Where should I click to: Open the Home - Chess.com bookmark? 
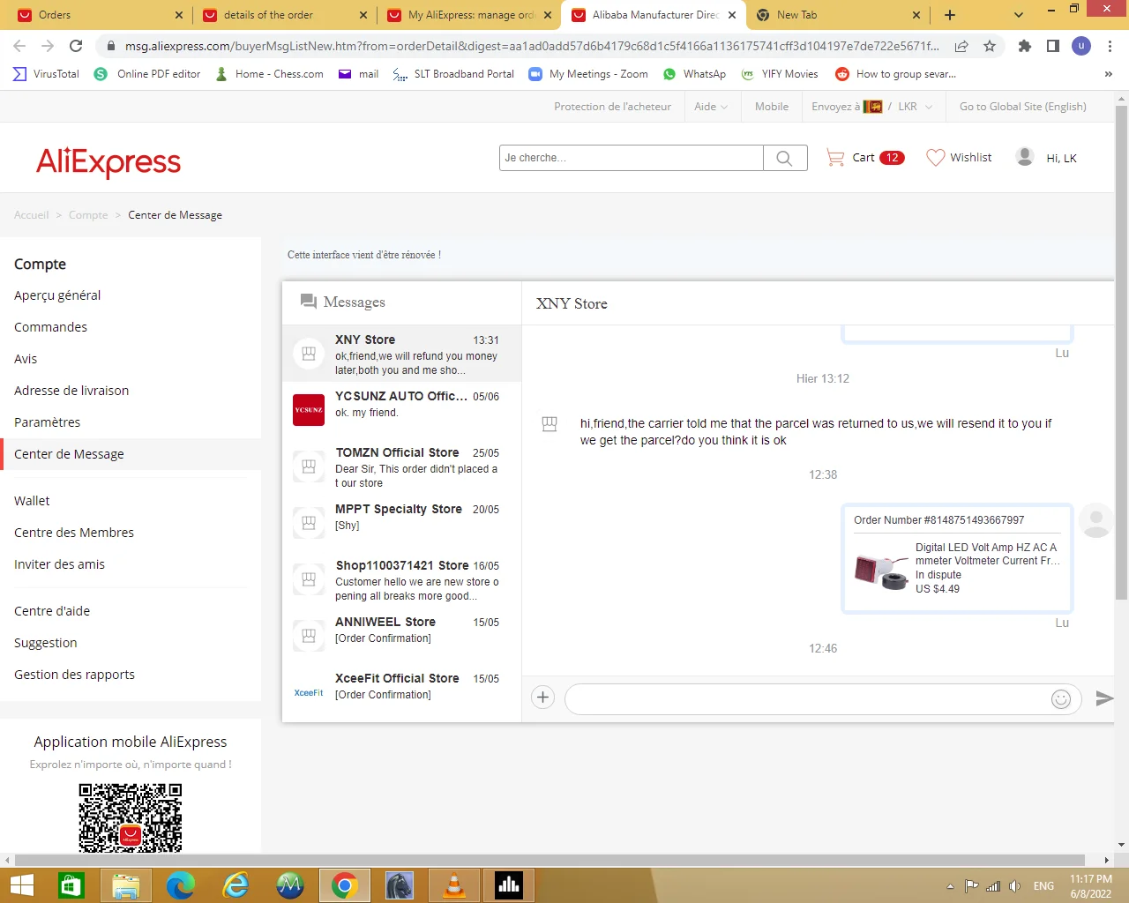tap(269, 74)
